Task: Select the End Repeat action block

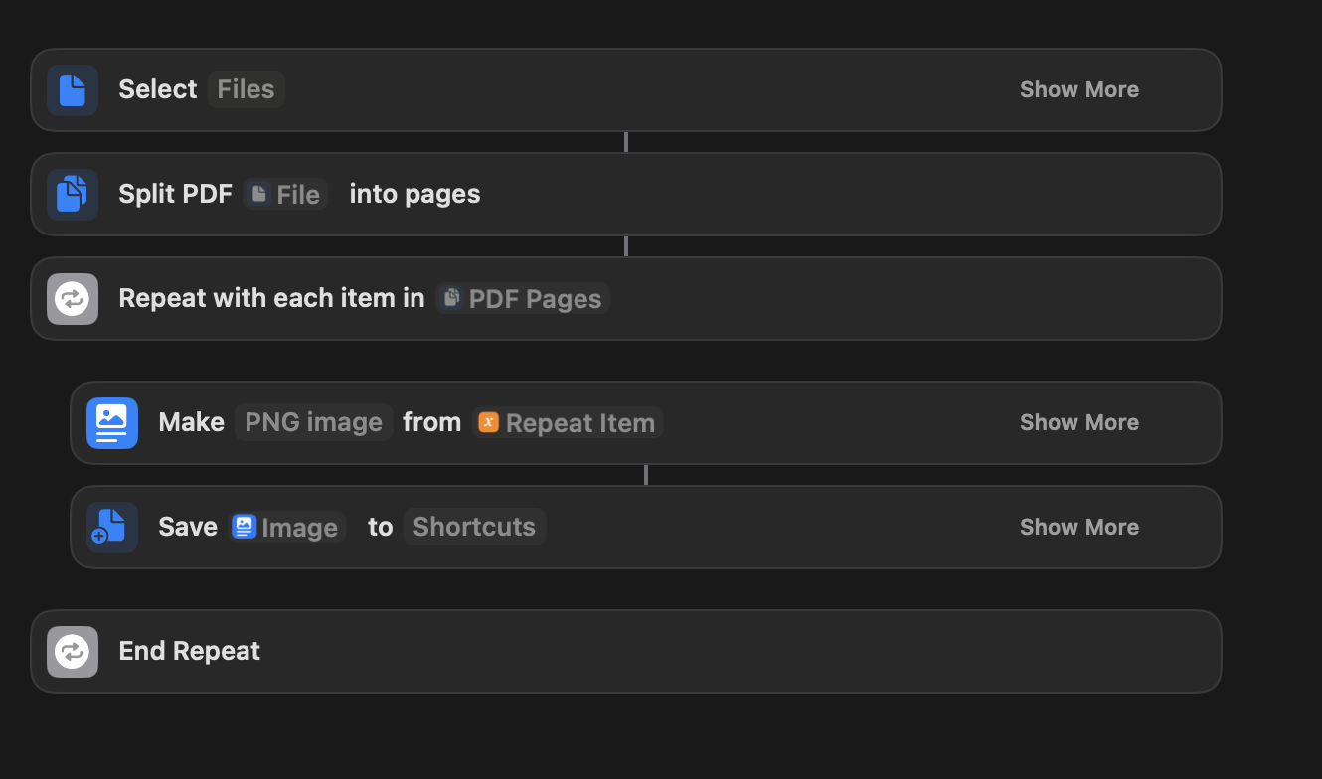Action: (x=626, y=651)
